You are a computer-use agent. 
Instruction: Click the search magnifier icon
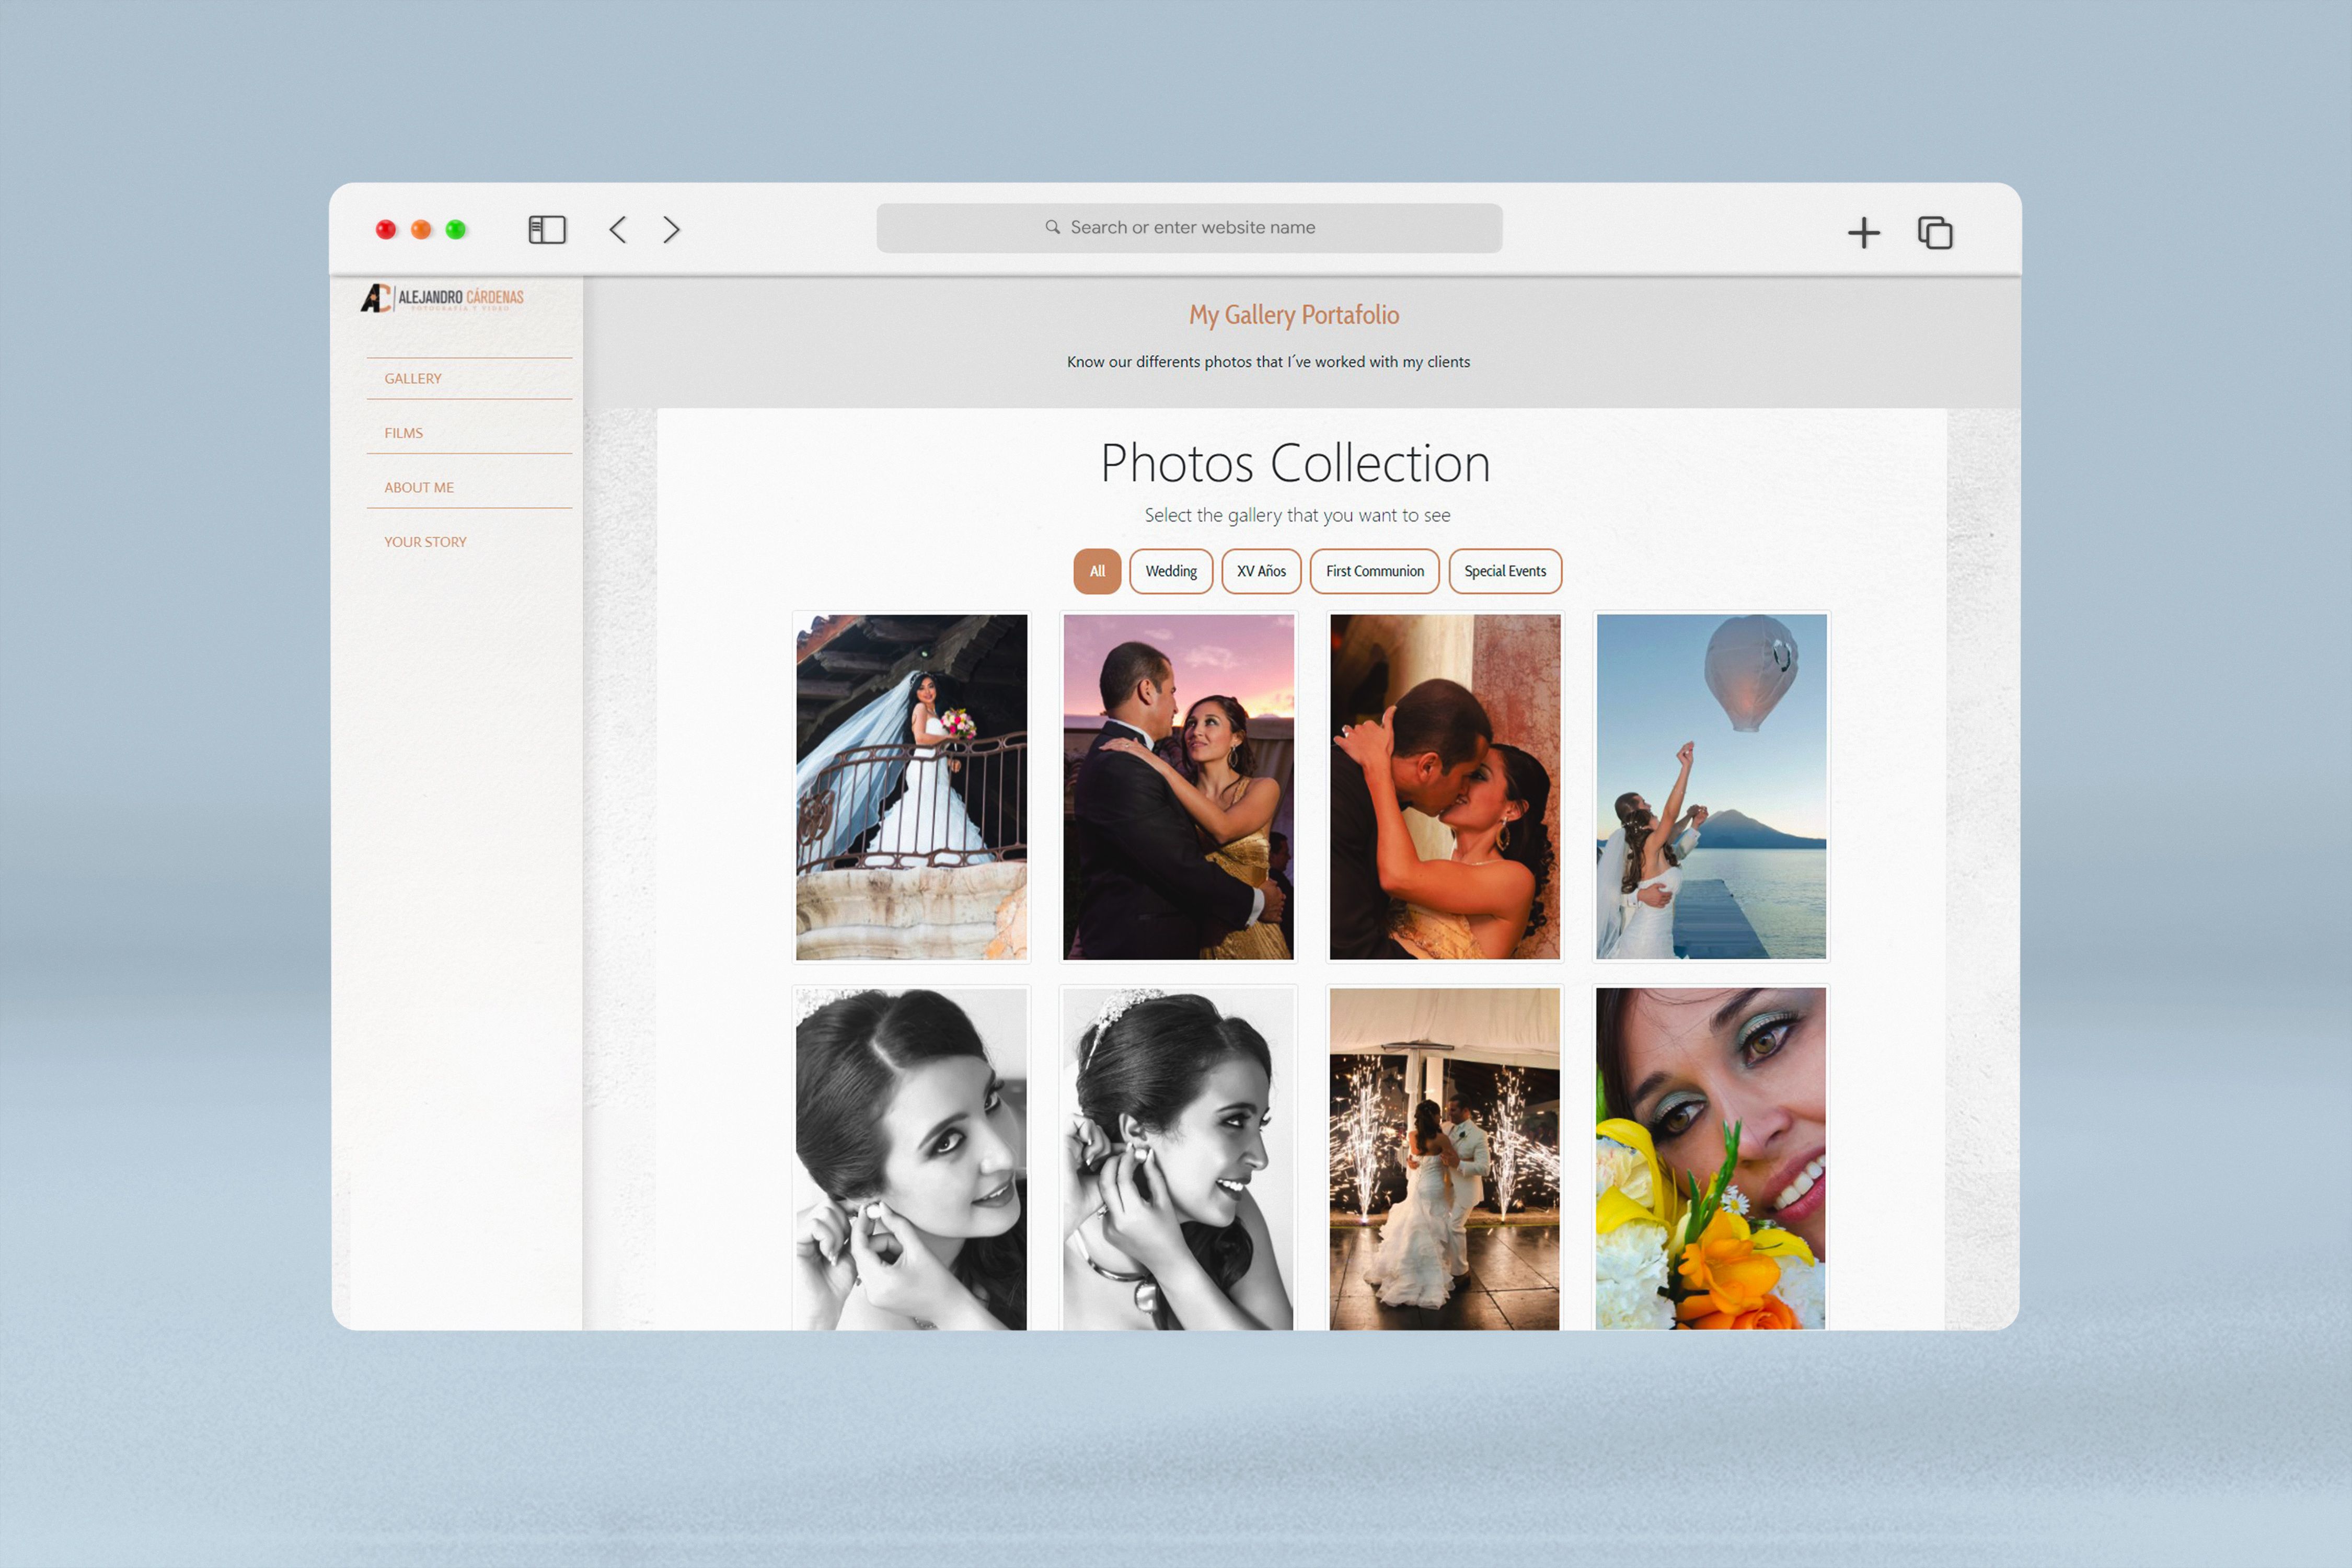coord(1052,227)
